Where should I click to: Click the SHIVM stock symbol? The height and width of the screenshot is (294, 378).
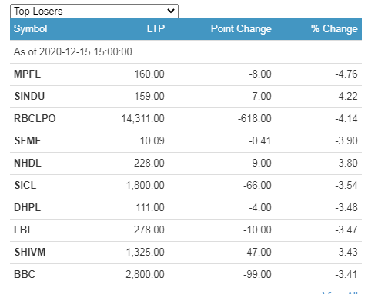point(30,253)
